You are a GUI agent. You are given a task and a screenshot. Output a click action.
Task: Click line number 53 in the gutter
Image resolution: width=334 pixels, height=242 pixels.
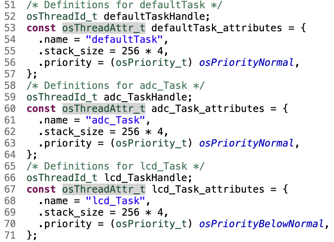pyautogui.click(x=10, y=28)
